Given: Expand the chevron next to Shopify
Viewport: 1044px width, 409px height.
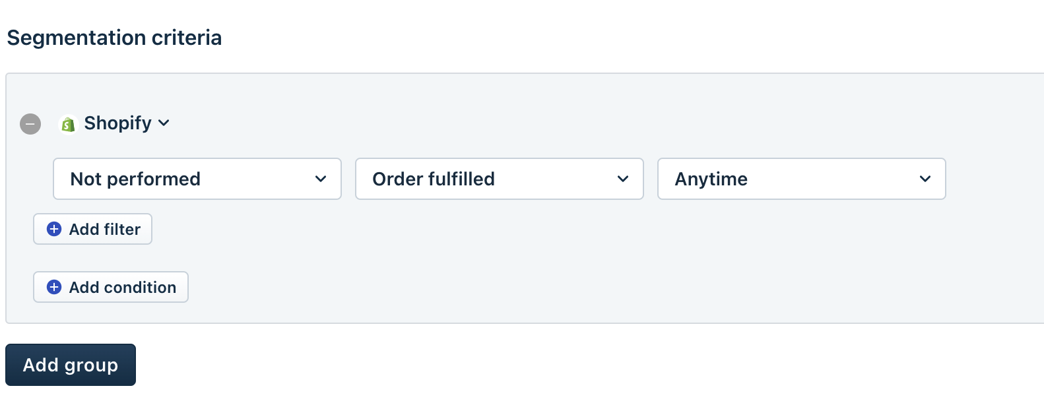Looking at the screenshot, I should [x=164, y=123].
